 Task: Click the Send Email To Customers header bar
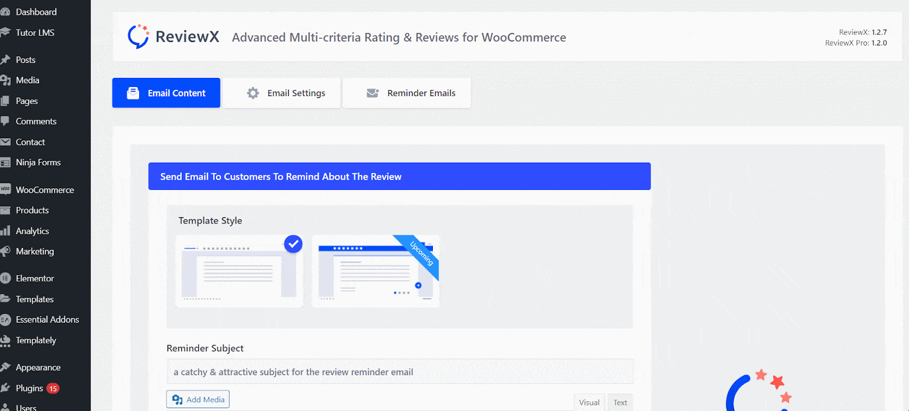399,176
